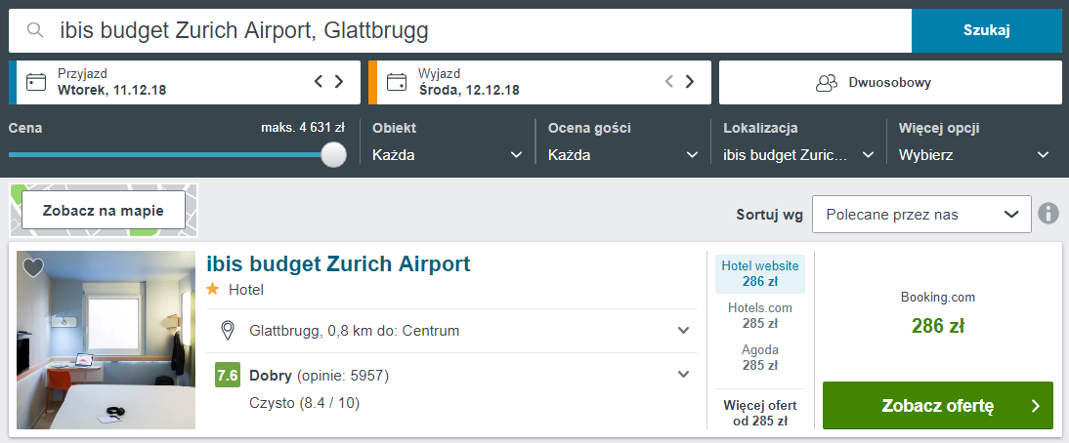Open check-out calendar icon for Wyjazd
Image resolution: width=1069 pixels, height=443 pixels.
point(397,82)
